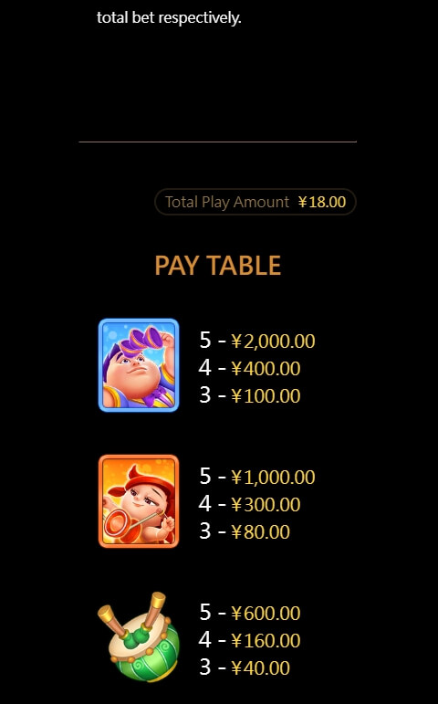Select the Total Play Amount pill
This screenshot has height=704, width=438.
tap(255, 202)
